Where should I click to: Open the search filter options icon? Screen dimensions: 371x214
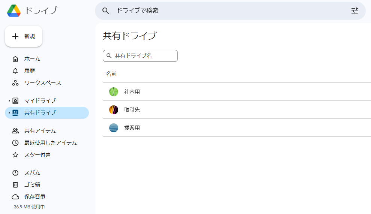[354, 11]
